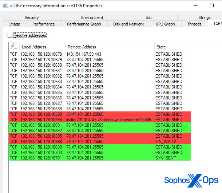Open the Security tab
The width and height of the screenshot is (222, 193).
[x=32, y=17]
